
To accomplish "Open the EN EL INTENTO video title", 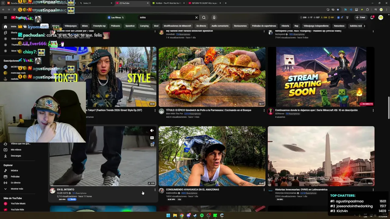I will pos(66,189).
